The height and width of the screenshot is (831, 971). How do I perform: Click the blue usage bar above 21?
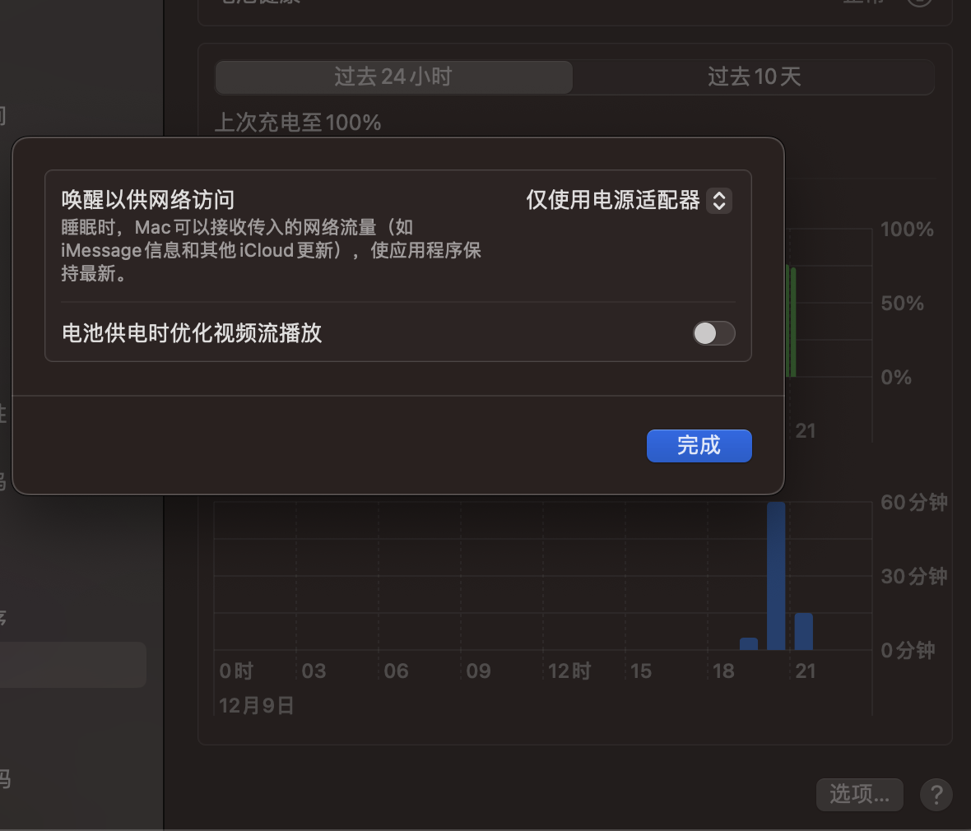coord(804,631)
